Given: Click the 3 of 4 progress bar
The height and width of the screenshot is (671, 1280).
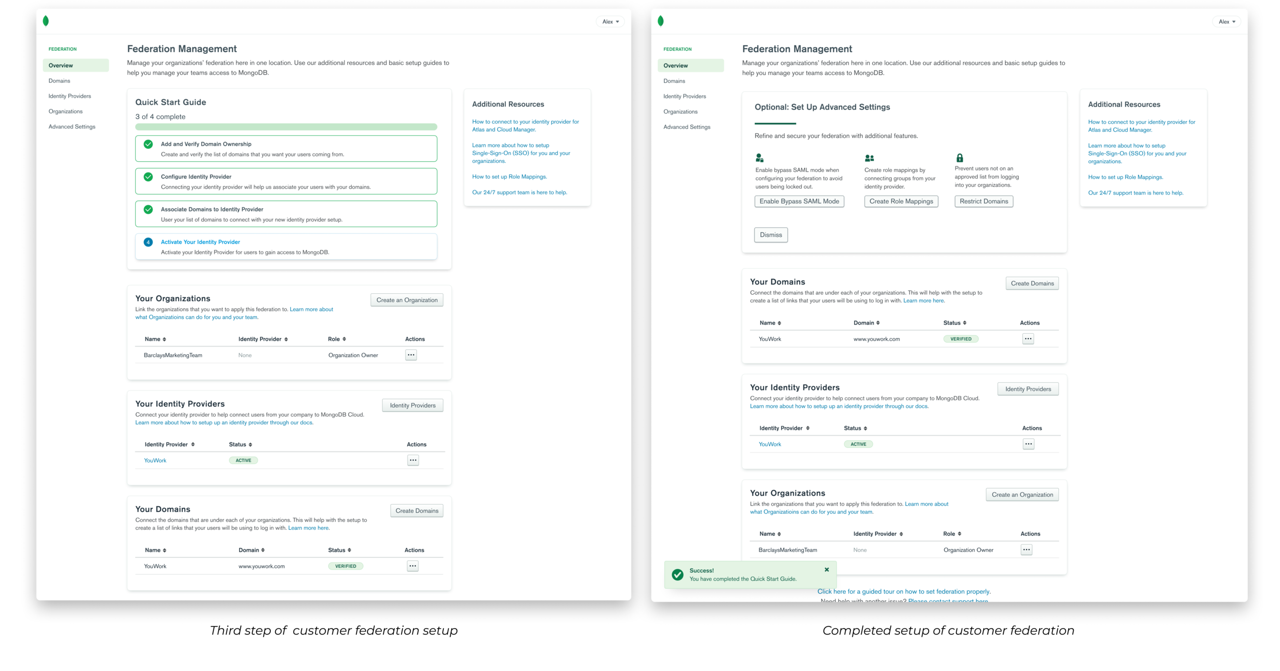Looking at the screenshot, I should point(286,127).
